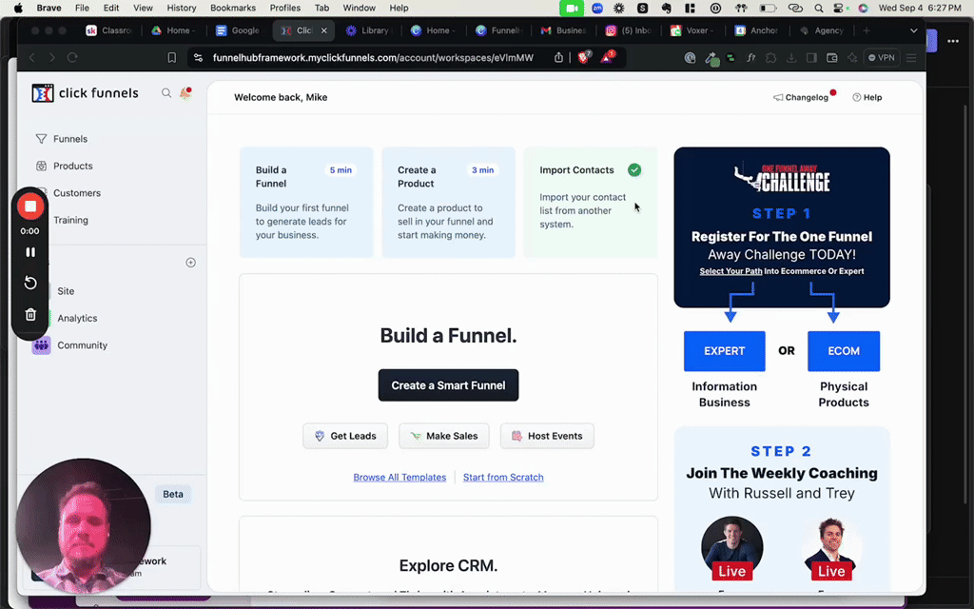Viewport: 974px width, 609px height.
Task: Switch to the Agency tab
Action: 822,30
